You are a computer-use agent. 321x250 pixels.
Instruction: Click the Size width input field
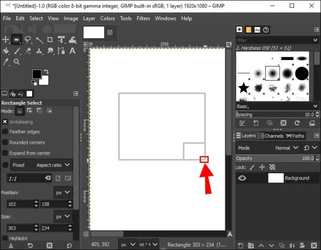coord(20,228)
